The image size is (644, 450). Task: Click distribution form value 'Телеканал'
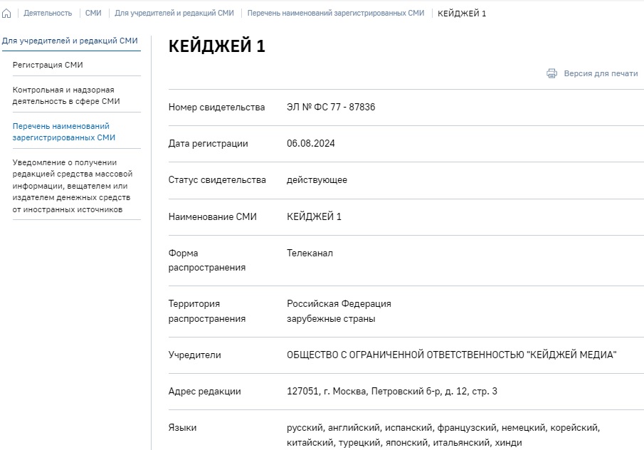[x=310, y=253]
